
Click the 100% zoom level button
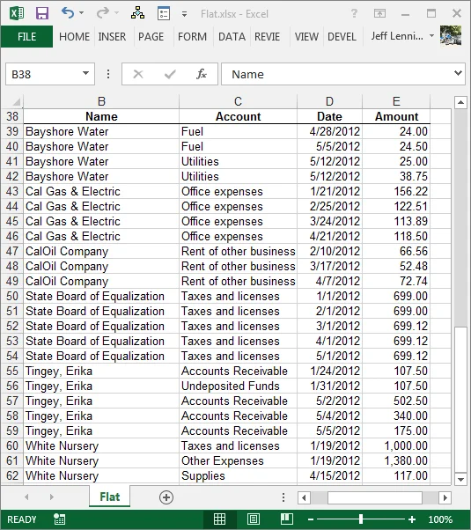[440, 519]
